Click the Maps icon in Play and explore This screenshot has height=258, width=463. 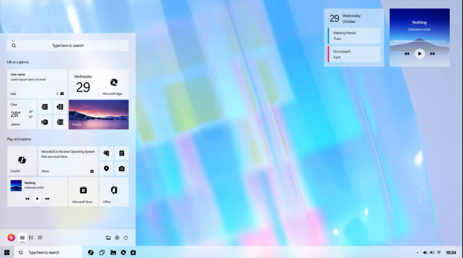click(x=106, y=168)
